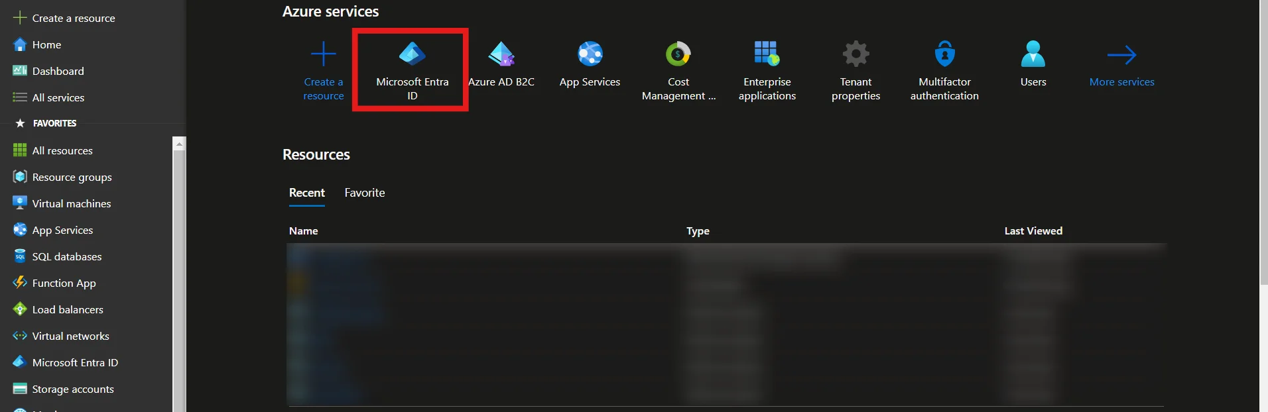
Task: Switch to the Favorite resources tab
Action: [x=365, y=193]
